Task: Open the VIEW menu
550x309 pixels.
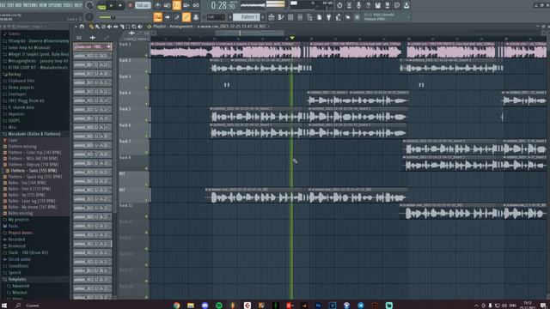Action: pyautogui.click(x=43, y=5)
